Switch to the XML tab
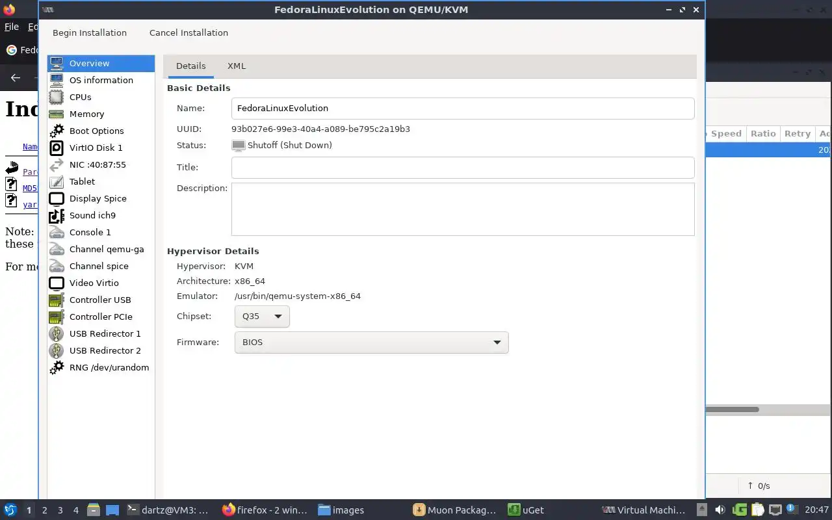Screen dimensions: 832x520 point(237,66)
